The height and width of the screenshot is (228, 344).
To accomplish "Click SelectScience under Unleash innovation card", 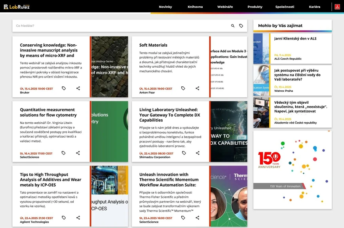I will point(149,222).
